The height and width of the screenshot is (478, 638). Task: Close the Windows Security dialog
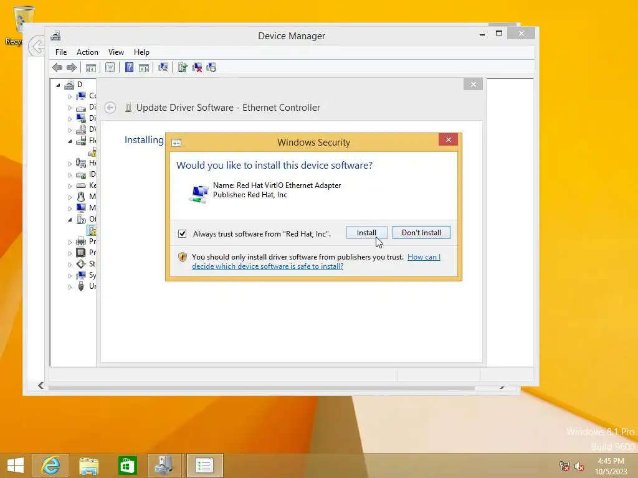(x=449, y=140)
